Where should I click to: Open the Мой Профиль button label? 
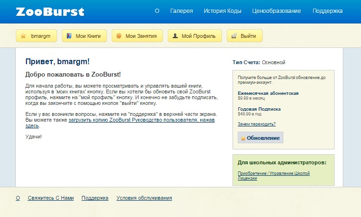(198, 36)
